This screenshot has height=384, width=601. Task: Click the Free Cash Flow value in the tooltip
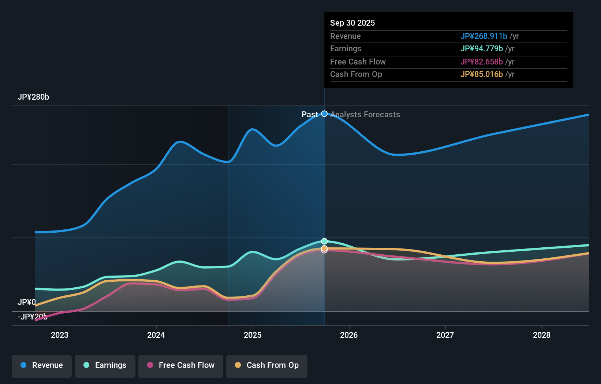coord(482,62)
